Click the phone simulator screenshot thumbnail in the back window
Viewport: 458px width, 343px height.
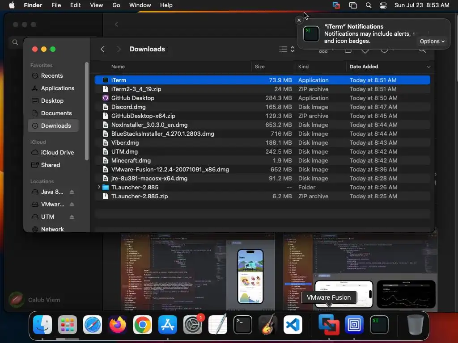(x=198, y=272)
